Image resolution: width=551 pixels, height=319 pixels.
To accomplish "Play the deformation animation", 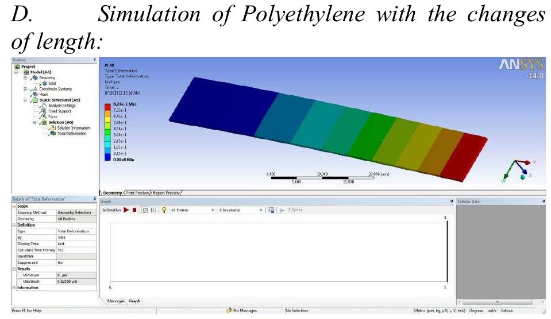I will click(x=126, y=210).
